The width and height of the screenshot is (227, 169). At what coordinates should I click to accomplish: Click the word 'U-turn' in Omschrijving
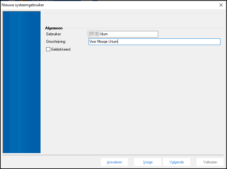[x=112, y=42]
